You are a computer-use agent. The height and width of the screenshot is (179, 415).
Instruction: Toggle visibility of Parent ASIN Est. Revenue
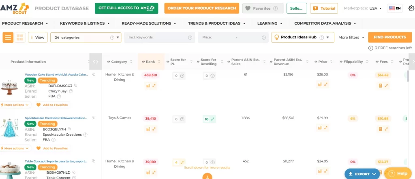271,61
